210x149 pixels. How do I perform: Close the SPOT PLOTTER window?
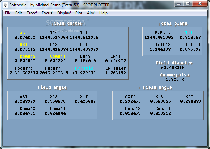coord(200,4)
